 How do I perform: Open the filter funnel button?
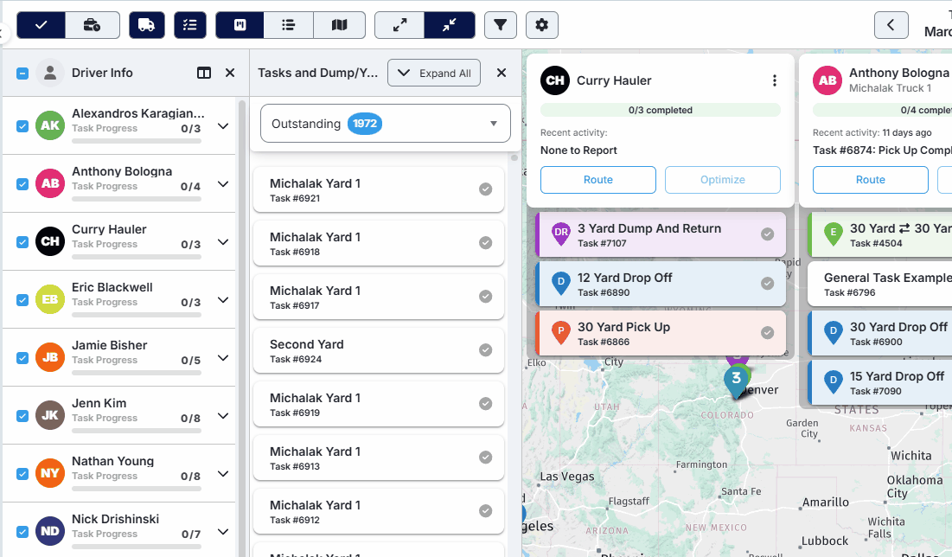pos(501,25)
